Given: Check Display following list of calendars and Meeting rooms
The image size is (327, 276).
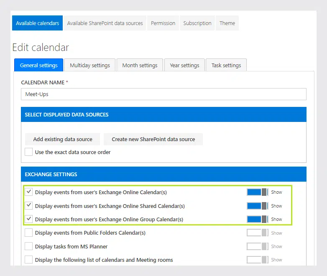Looking at the screenshot, I should click(x=28, y=260).
